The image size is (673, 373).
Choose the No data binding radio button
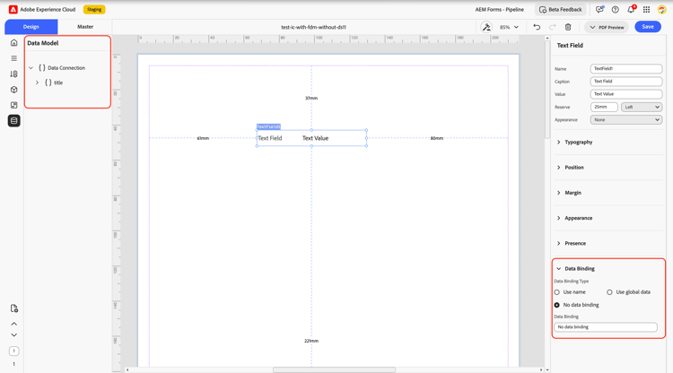click(557, 305)
